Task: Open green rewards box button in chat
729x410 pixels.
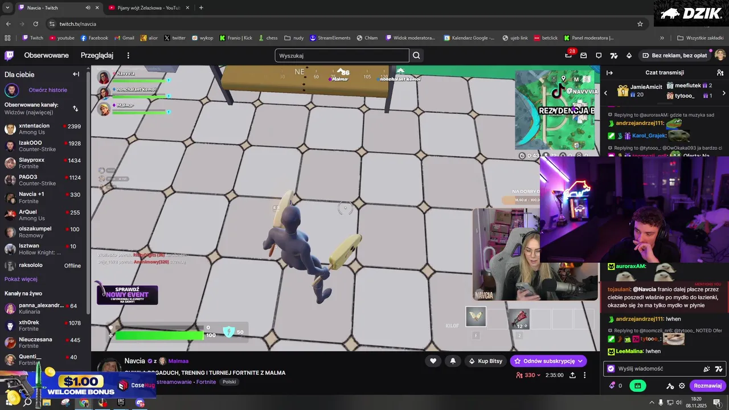Action: pyautogui.click(x=637, y=386)
